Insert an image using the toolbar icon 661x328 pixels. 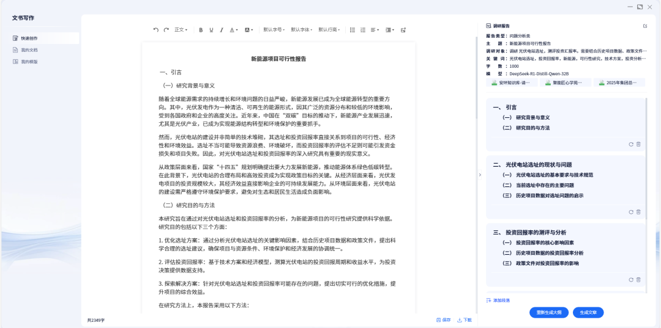403,29
